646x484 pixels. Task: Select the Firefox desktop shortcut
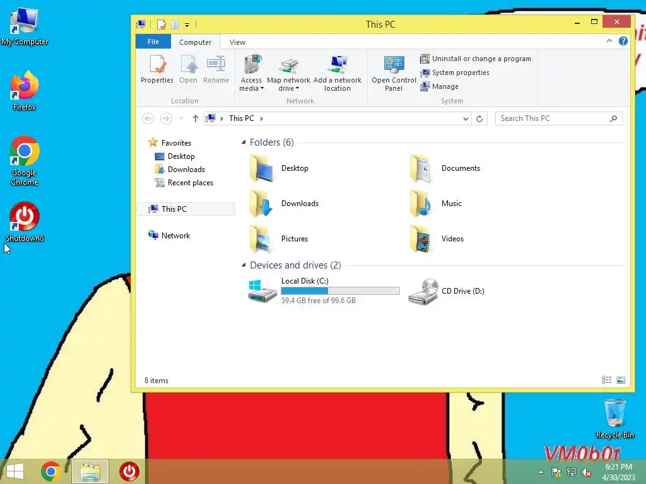[x=25, y=91]
